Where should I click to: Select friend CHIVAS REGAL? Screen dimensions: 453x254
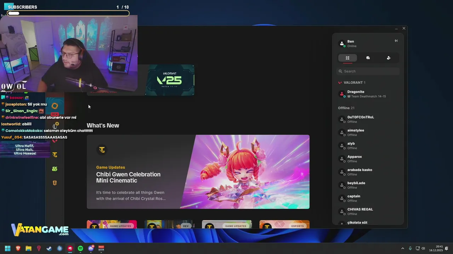click(x=368, y=211)
